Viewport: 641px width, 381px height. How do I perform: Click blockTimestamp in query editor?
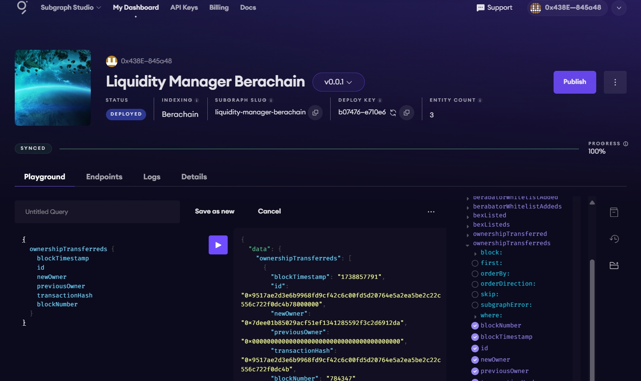(63, 258)
